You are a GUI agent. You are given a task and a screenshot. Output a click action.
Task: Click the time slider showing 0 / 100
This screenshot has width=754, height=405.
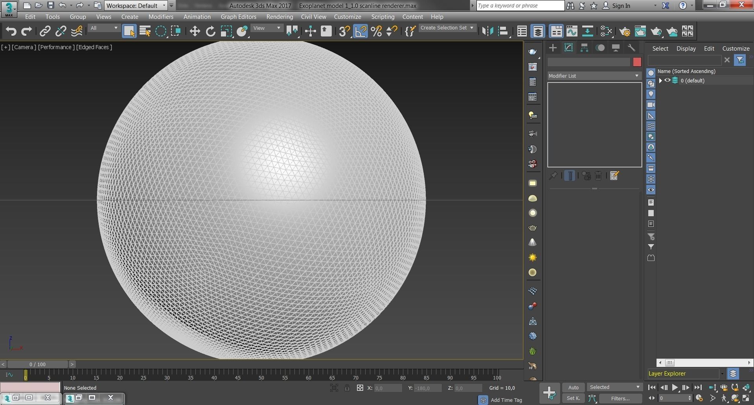(x=37, y=364)
